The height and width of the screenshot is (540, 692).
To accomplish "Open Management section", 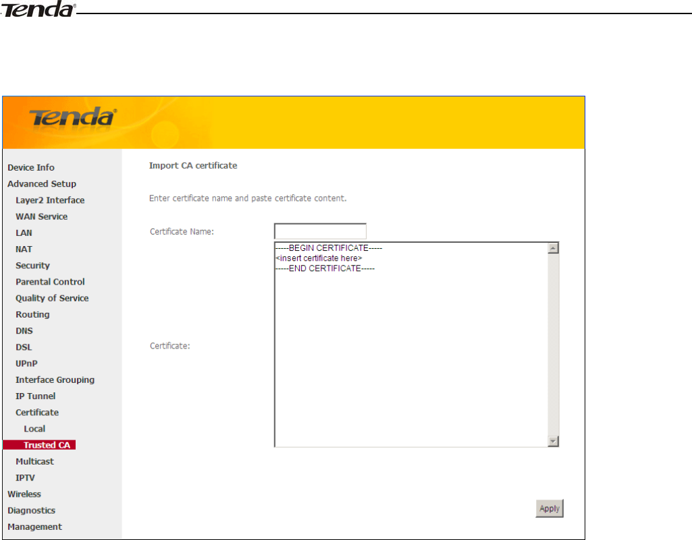I will [x=35, y=527].
